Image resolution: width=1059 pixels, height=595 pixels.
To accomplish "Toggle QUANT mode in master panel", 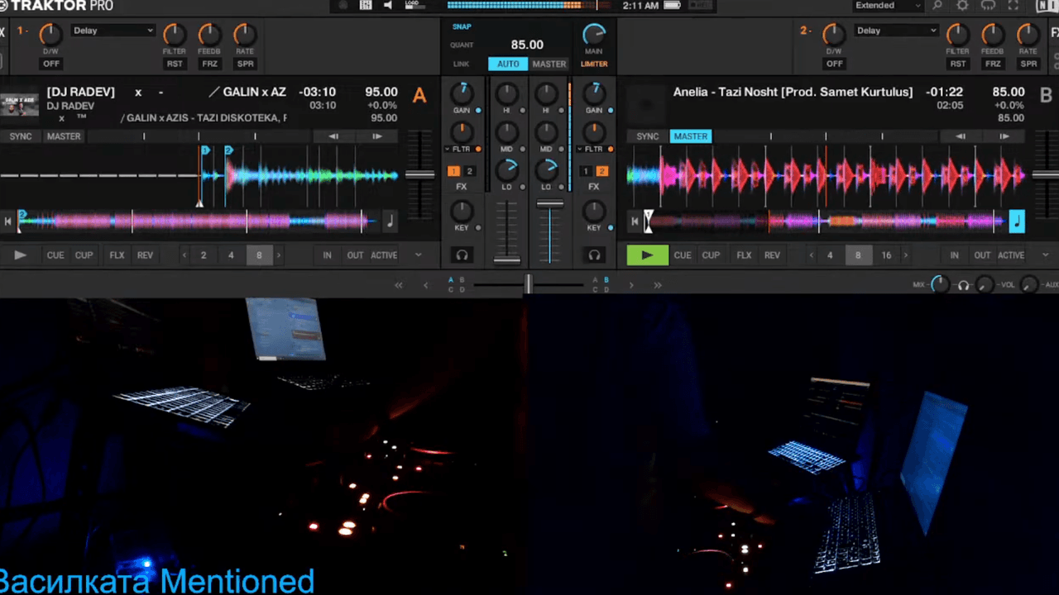I will coord(462,45).
